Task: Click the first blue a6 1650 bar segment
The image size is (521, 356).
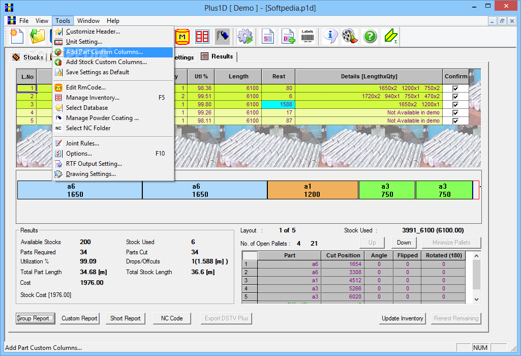Action: pos(80,190)
